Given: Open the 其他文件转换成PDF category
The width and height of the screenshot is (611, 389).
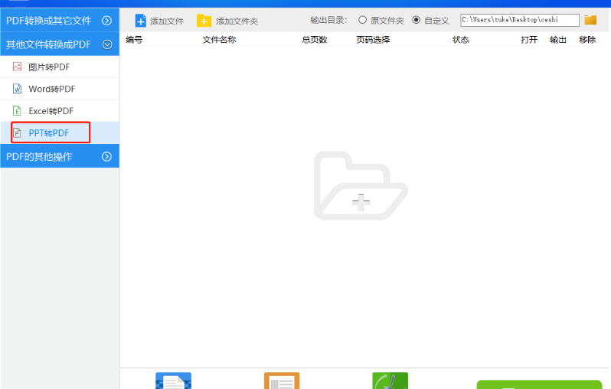Looking at the screenshot, I should click(x=60, y=44).
